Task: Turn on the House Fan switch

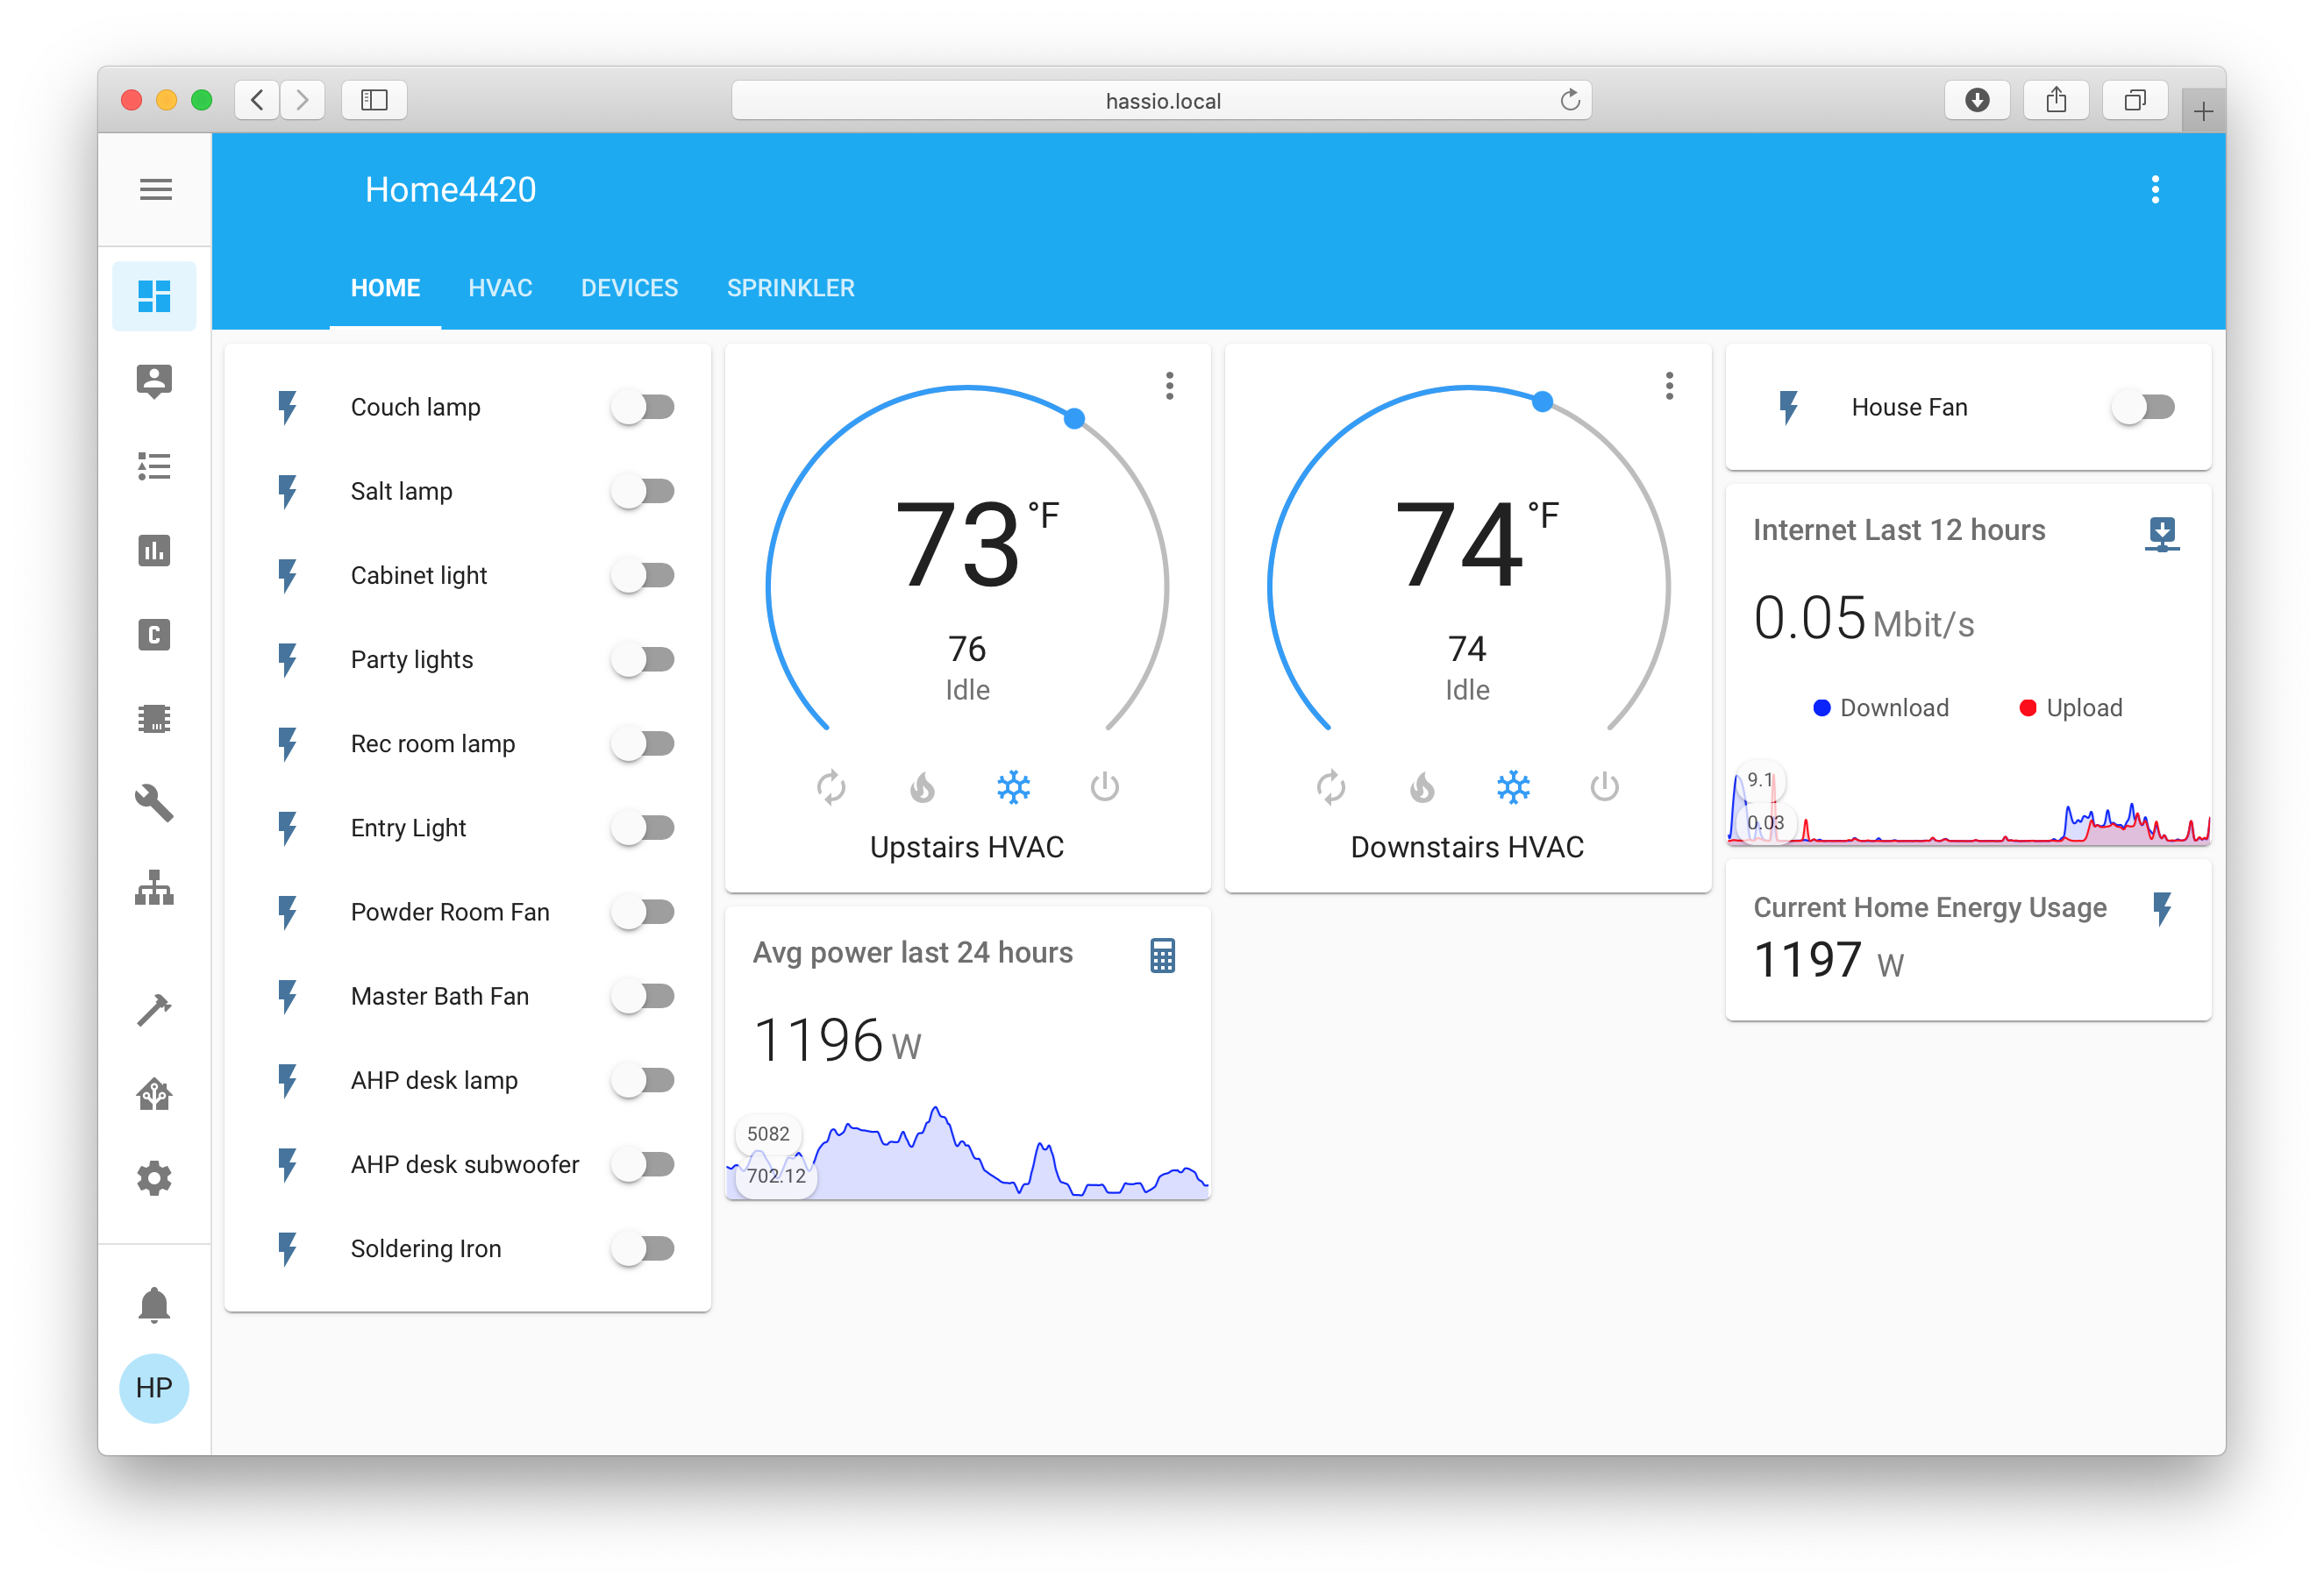Action: coord(2143,407)
